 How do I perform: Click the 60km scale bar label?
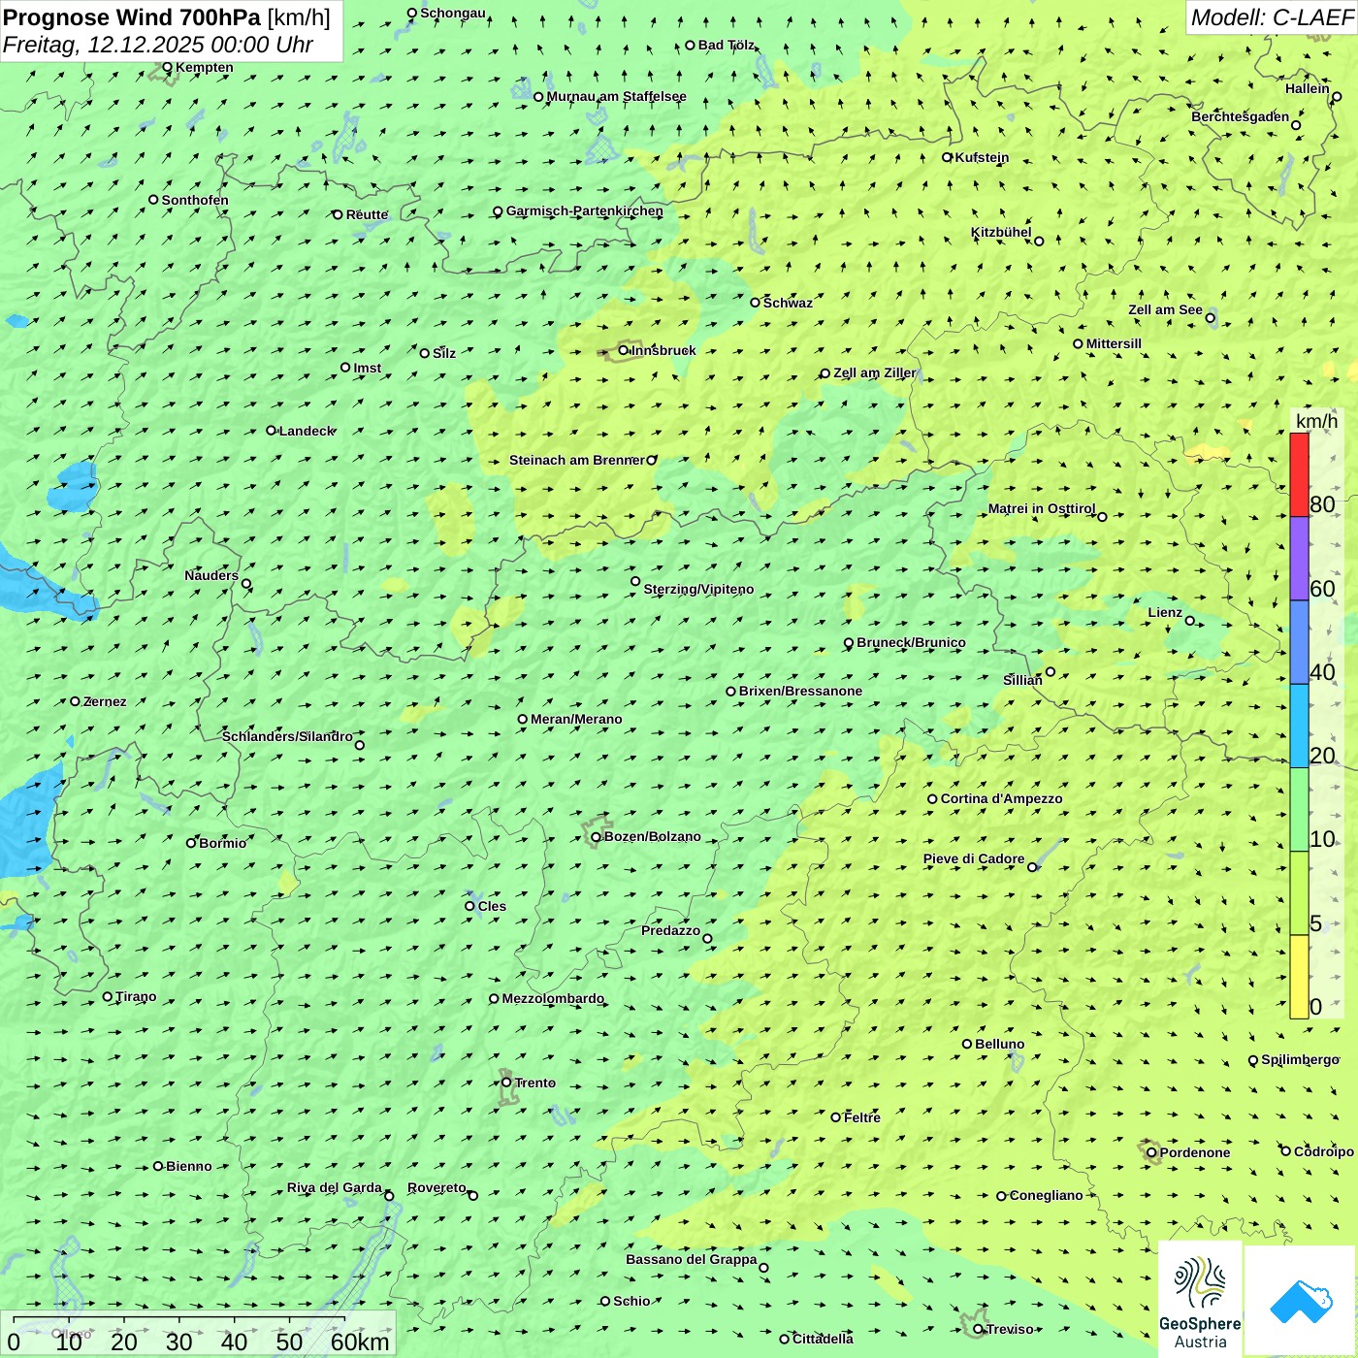[360, 1342]
